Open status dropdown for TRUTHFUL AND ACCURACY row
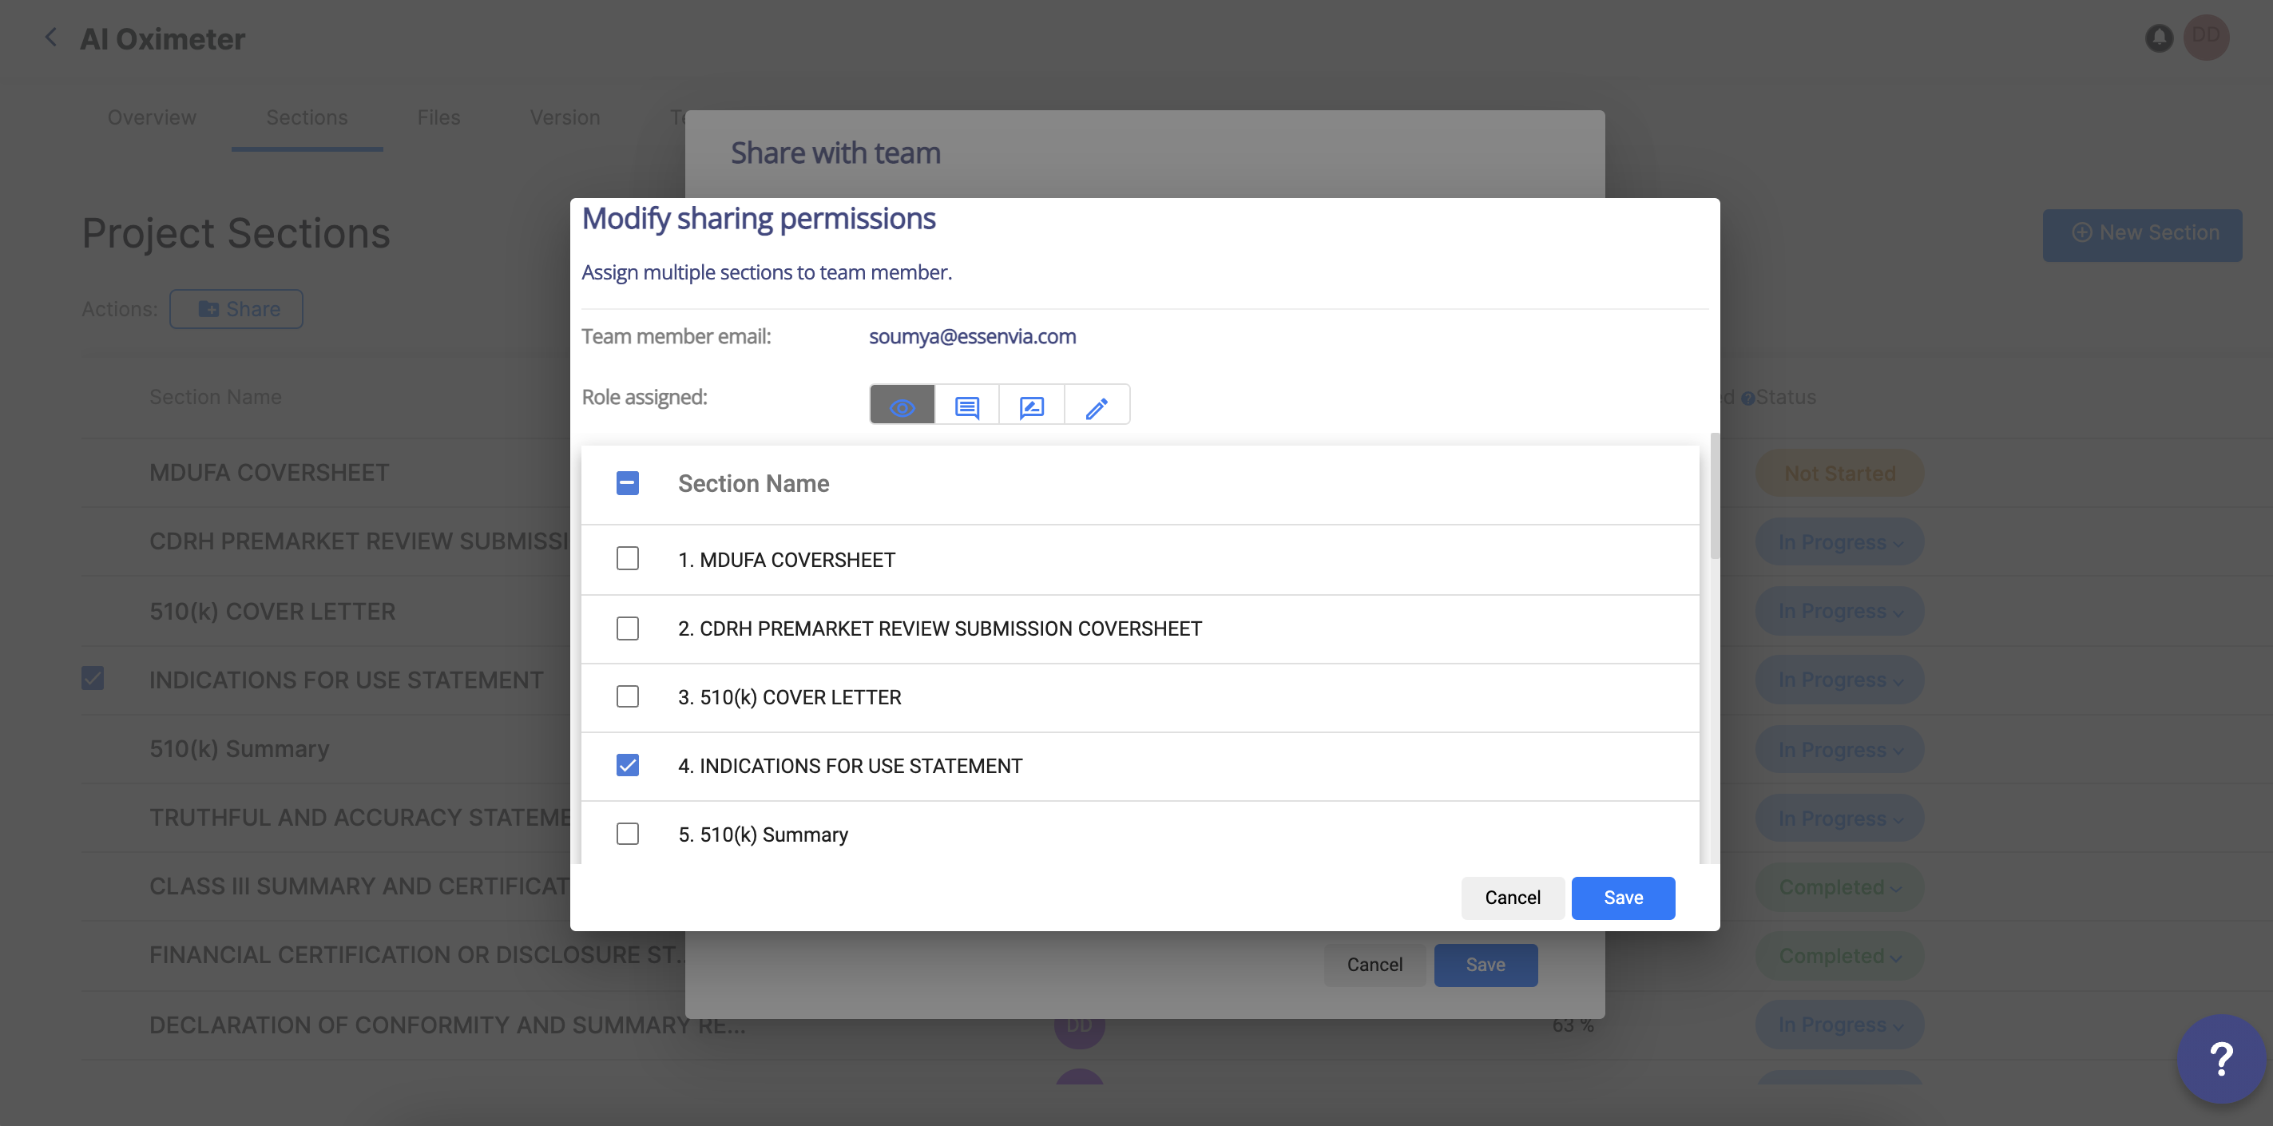Screen dimensions: 2273x1126 (1839, 818)
